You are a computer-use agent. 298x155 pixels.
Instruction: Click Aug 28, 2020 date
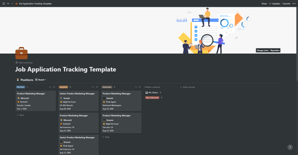click(65, 109)
